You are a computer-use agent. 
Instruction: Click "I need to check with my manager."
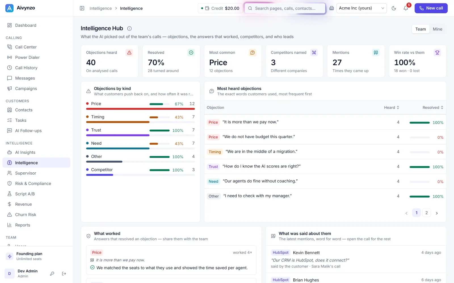click(x=257, y=196)
